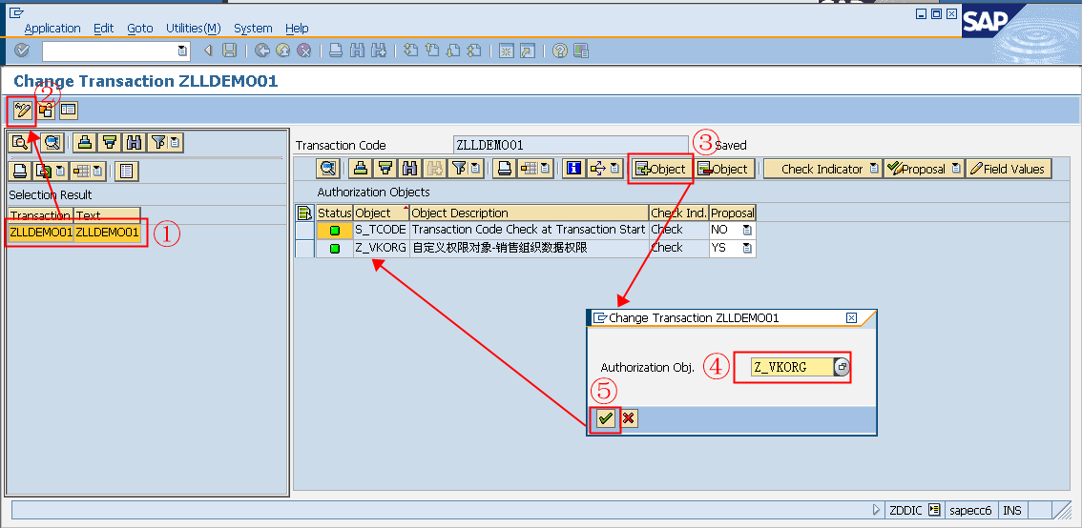The height and width of the screenshot is (528, 1082).
Task: Click the print icon in left panel toolbar
Action: (x=20, y=171)
